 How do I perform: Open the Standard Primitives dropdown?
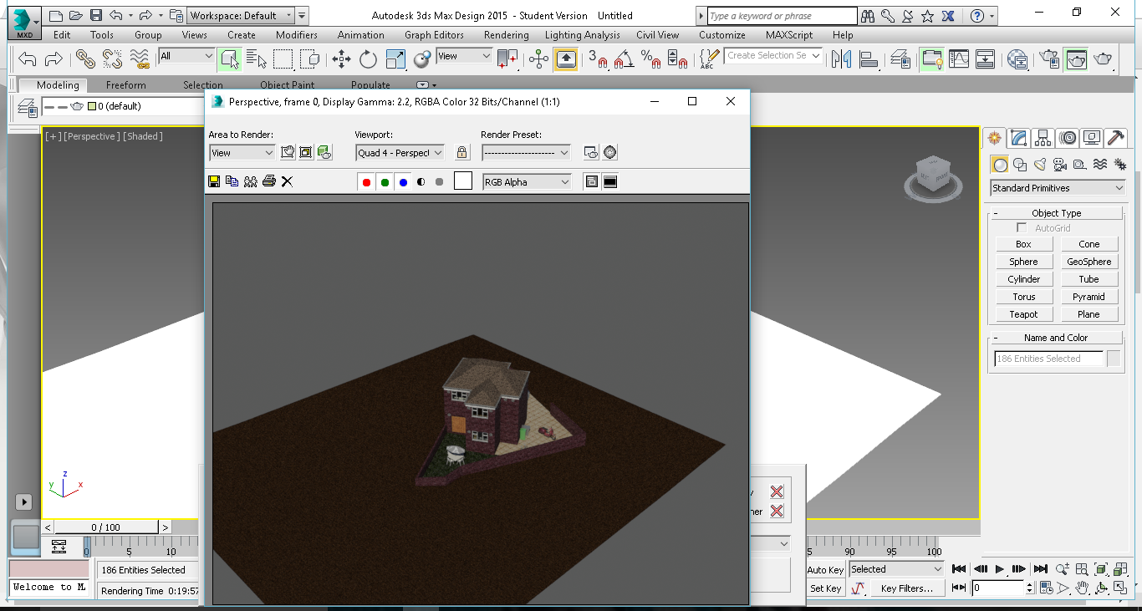(x=1058, y=188)
